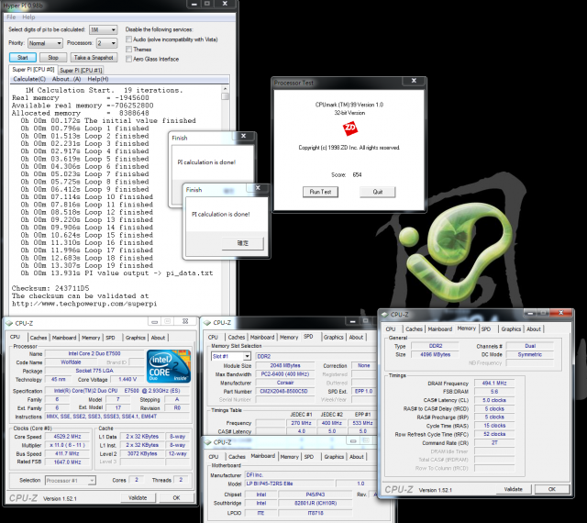Click Validate in CPU-Z Memory window
The width and height of the screenshot is (587, 523).
pyautogui.click(x=513, y=489)
